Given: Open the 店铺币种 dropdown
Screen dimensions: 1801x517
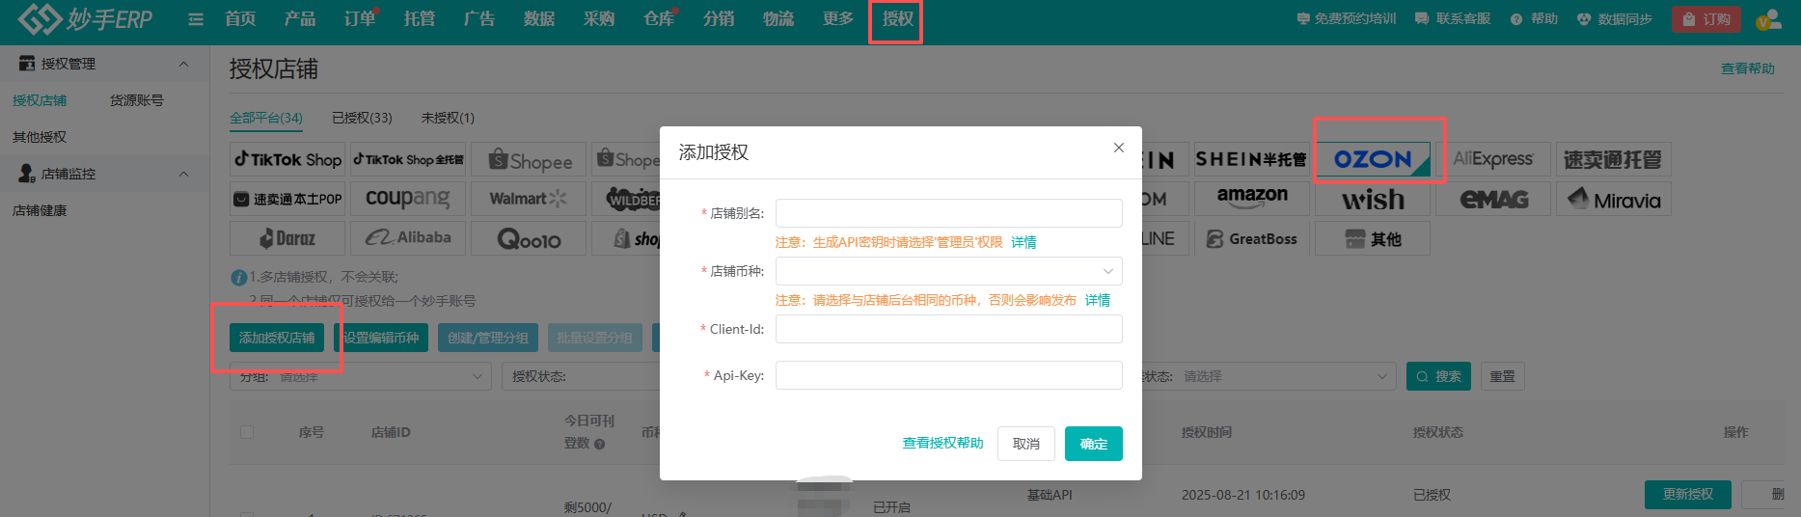Looking at the screenshot, I should [x=948, y=271].
